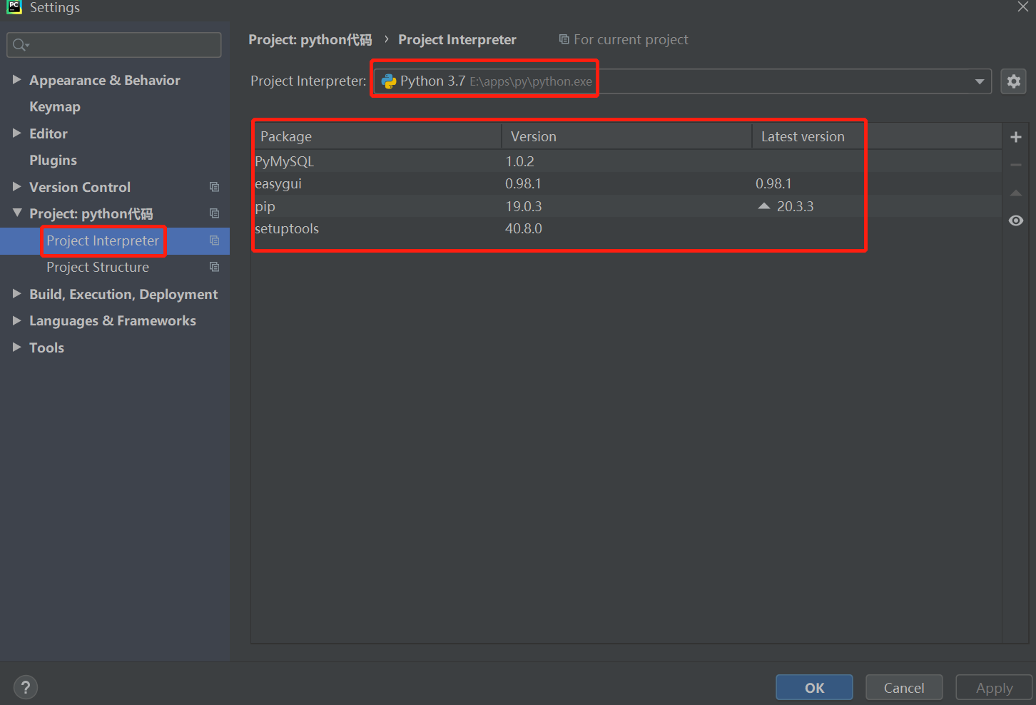Click the For current project icon
Image resolution: width=1036 pixels, height=705 pixels.
pos(564,39)
